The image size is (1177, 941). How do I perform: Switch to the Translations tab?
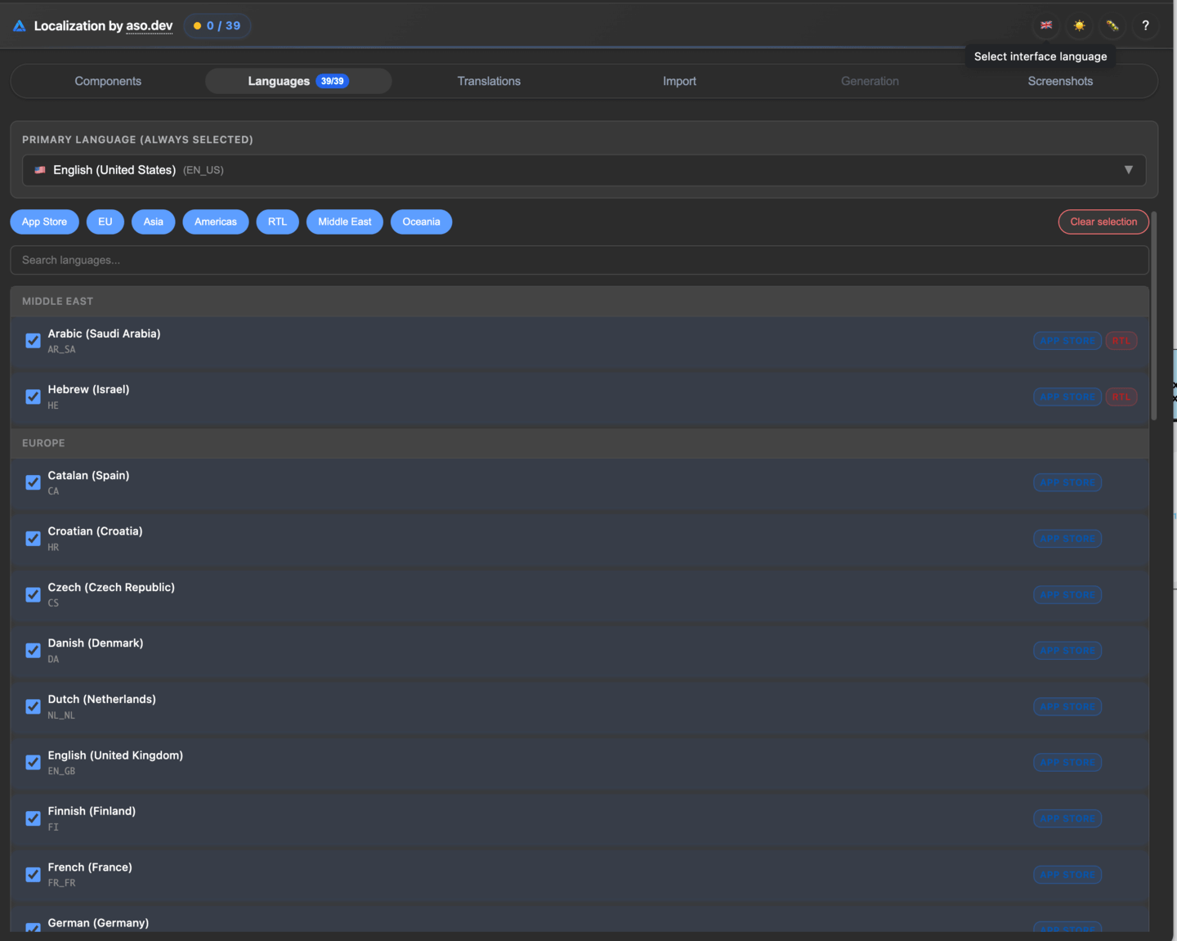[489, 81]
